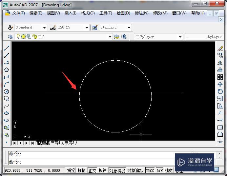The width and height of the screenshot is (227, 176).
Task: Open the 绘图(D) menu
Action: (123, 13)
